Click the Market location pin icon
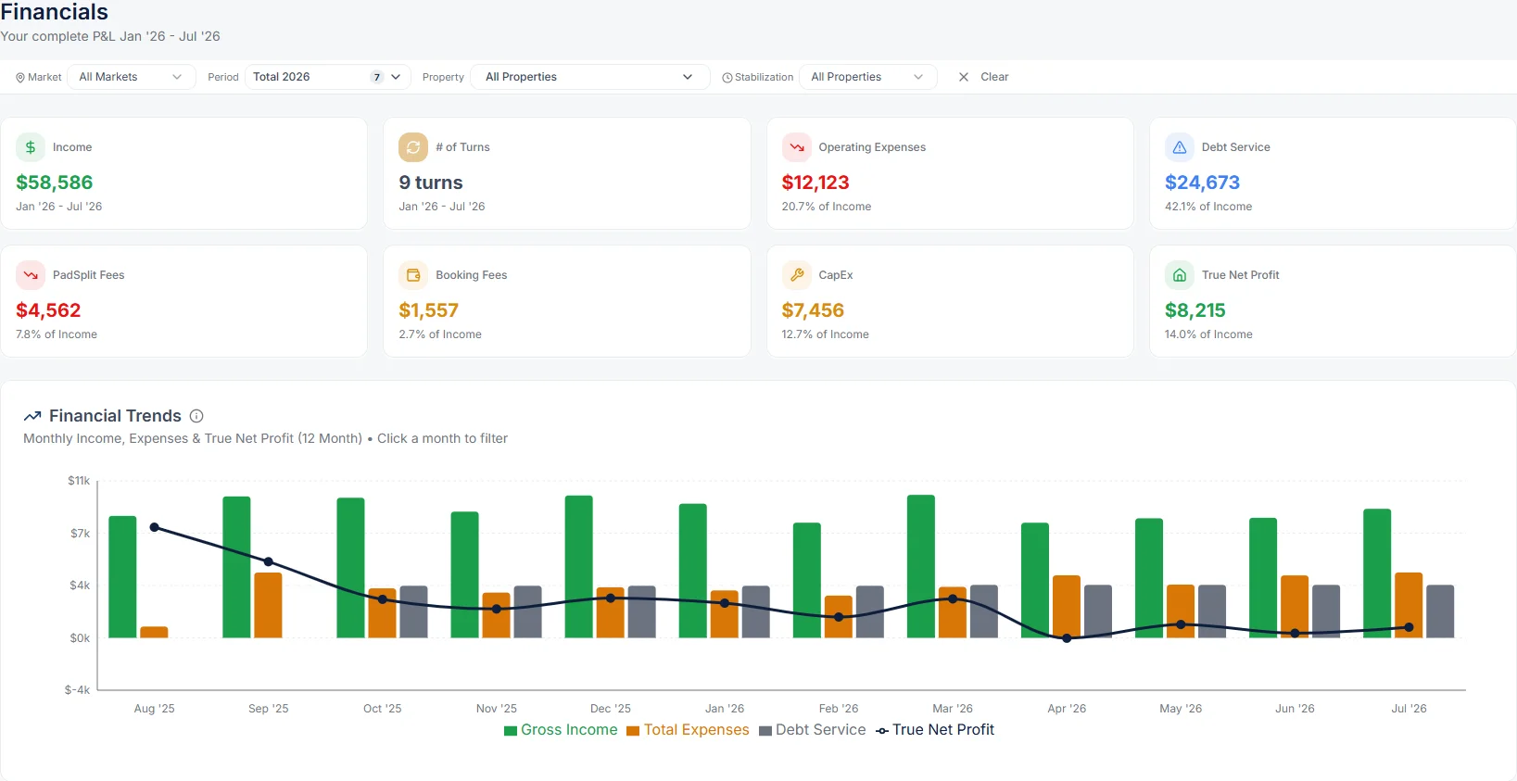Screen dimensions: 1517x781 point(20,78)
